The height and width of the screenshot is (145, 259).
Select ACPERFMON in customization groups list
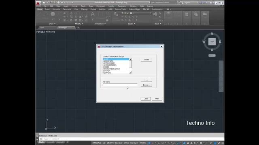[x=116, y=61]
